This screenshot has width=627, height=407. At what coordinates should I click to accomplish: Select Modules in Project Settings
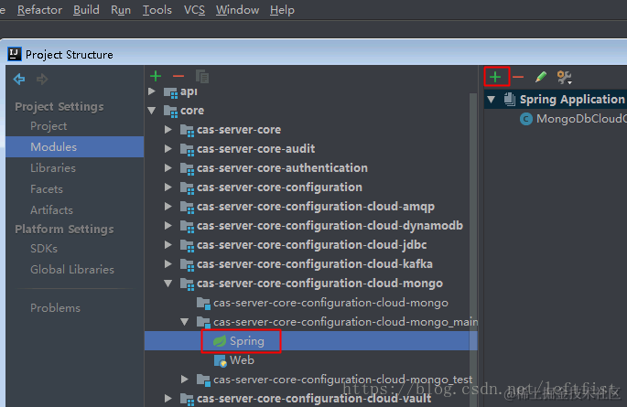[75, 147]
